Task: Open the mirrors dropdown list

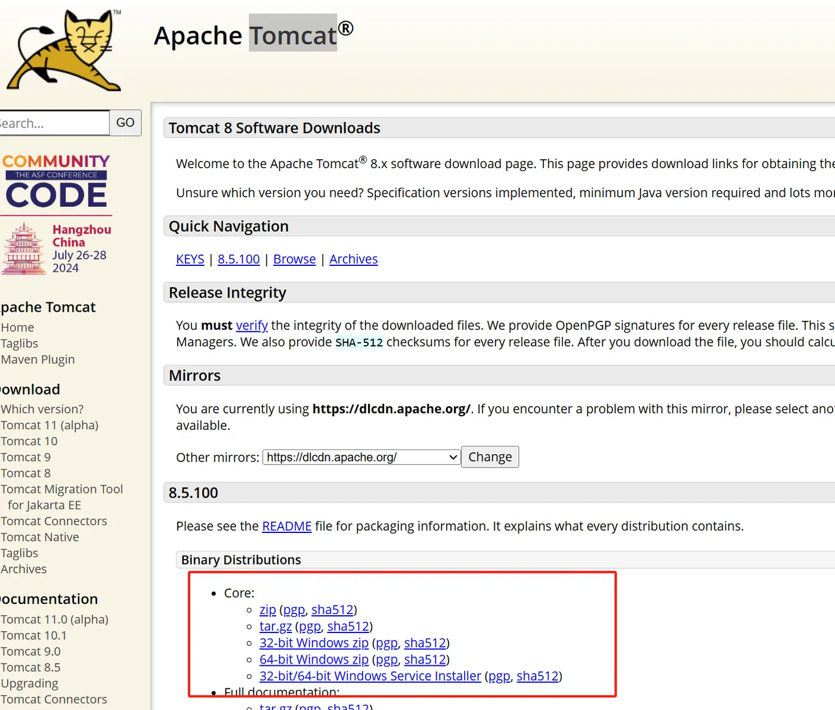Action: coord(361,457)
